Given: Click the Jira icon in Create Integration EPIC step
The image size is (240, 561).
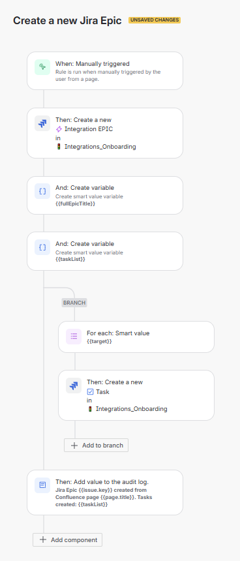Looking at the screenshot, I should [x=42, y=123].
